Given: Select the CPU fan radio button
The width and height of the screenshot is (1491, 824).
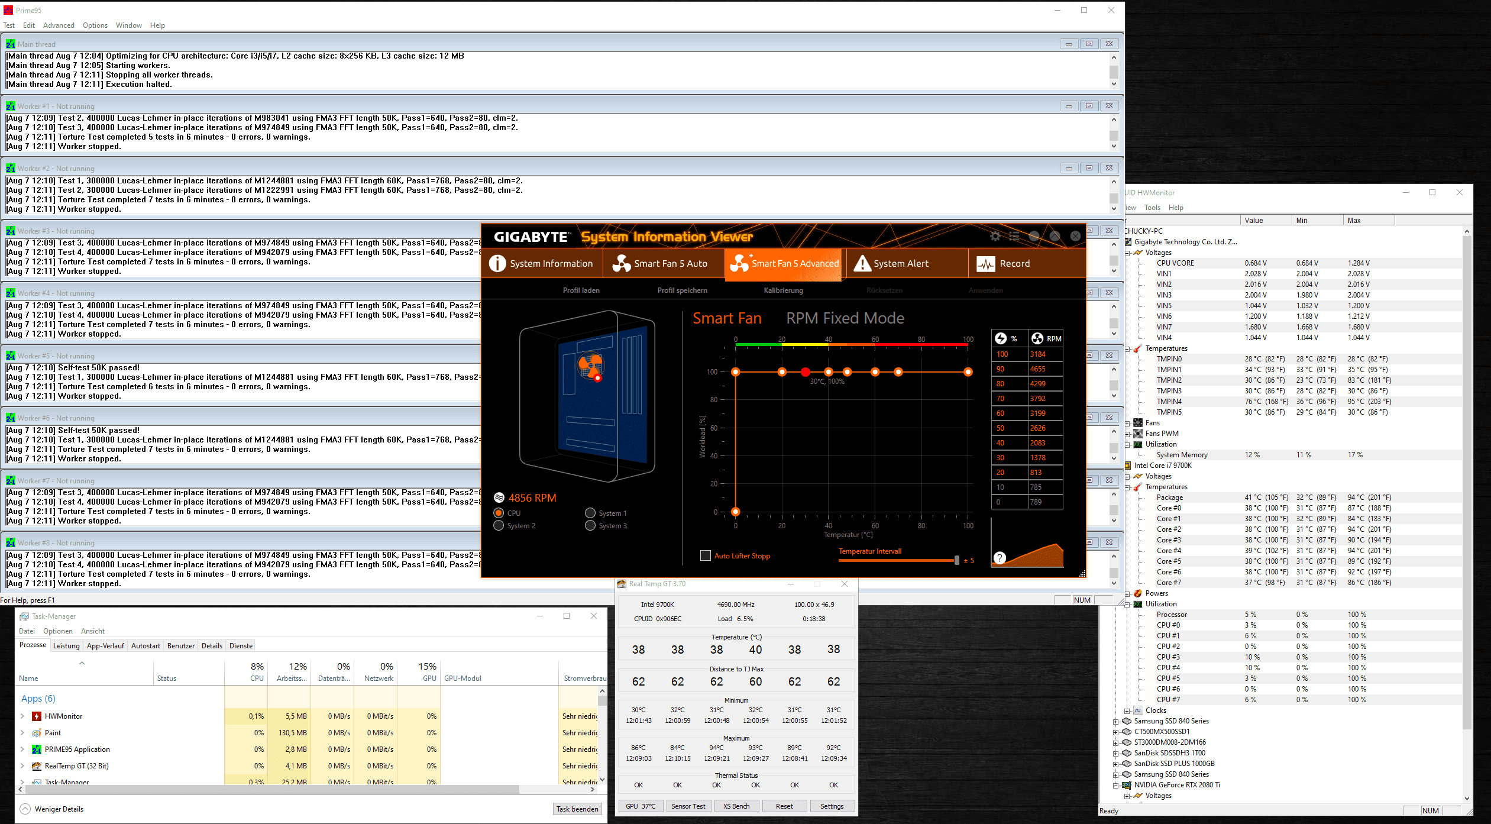Looking at the screenshot, I should [499, 513].
